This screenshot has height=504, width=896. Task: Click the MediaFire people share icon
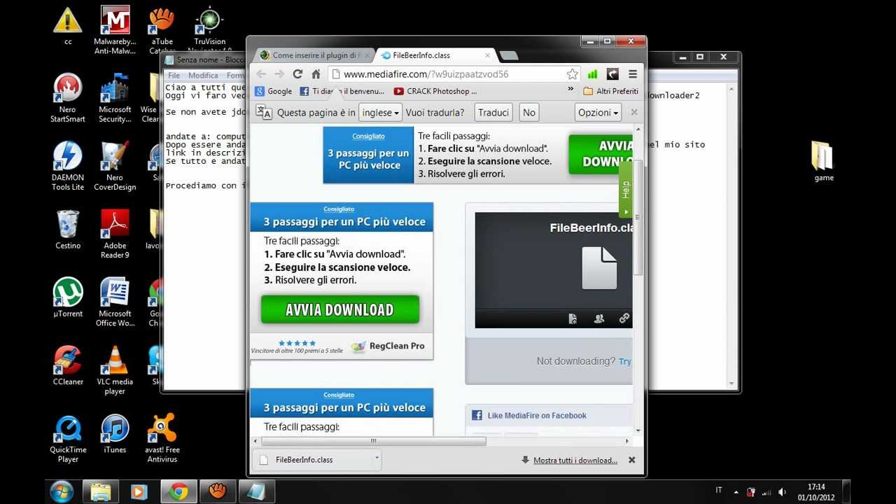click(x=598, y=318)
